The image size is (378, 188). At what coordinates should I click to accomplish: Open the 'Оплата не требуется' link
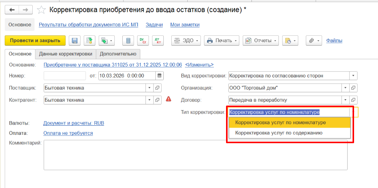pos(68,133)
